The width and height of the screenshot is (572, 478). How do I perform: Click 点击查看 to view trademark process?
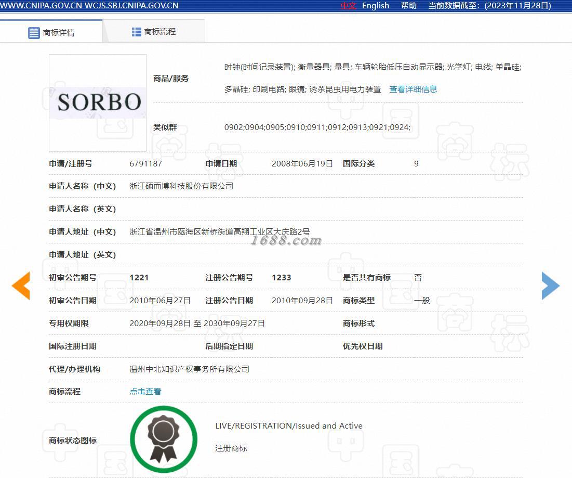pos(145,392)
